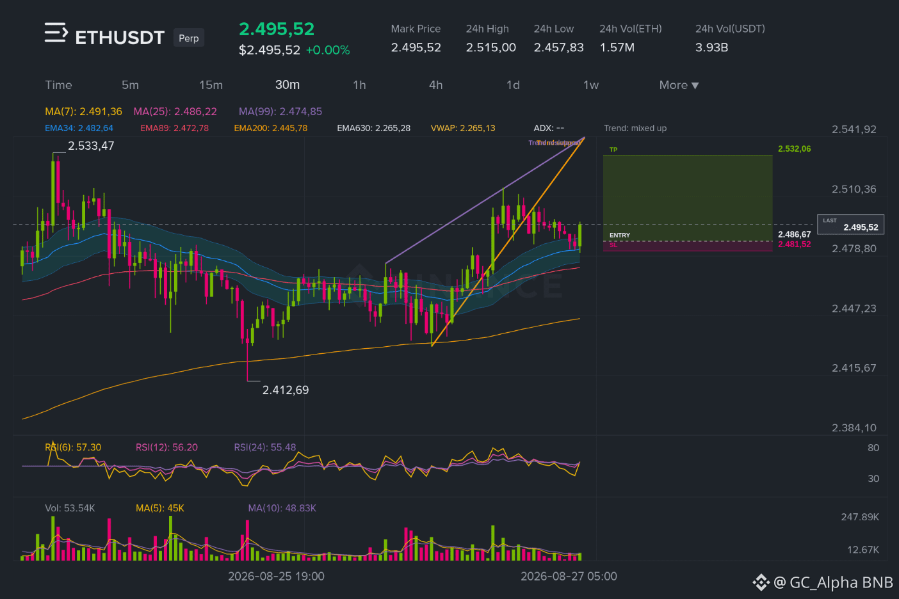Click the 247.89K volume axis label
This screenshot has height=599, width=899.
860,517
